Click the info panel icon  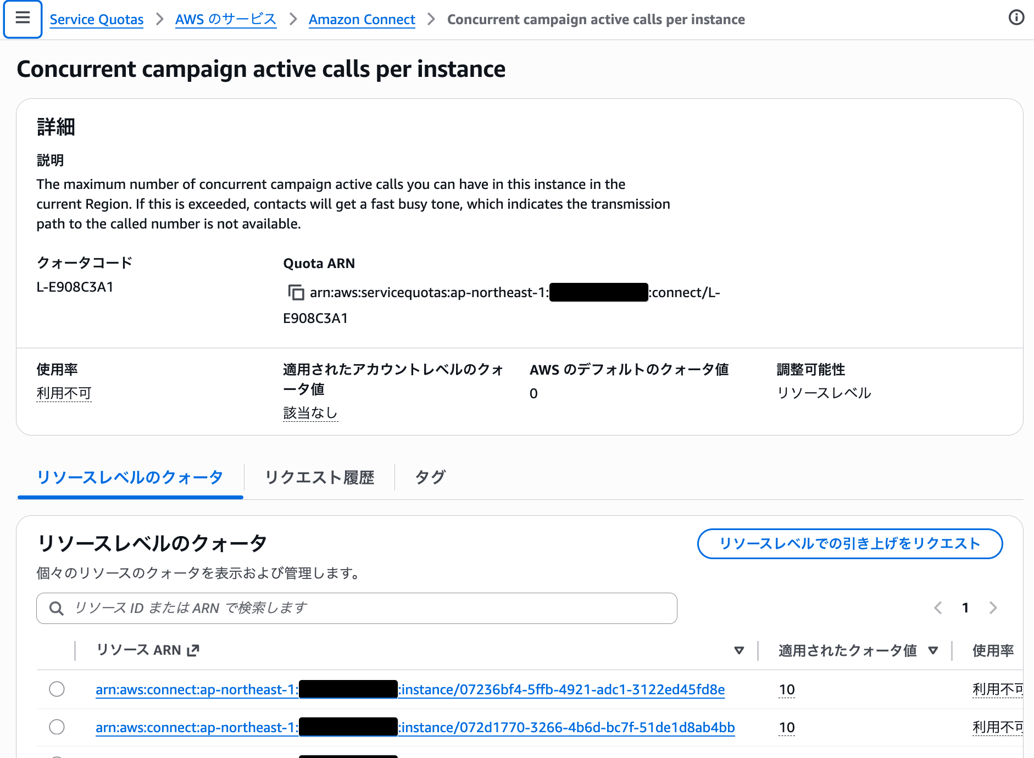[1016, 18]
